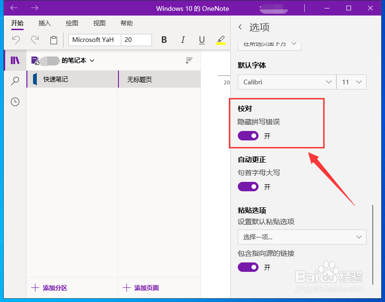Click the 默认字体 heading text
This screenshot has width=385, height=302.
point(252,65)
